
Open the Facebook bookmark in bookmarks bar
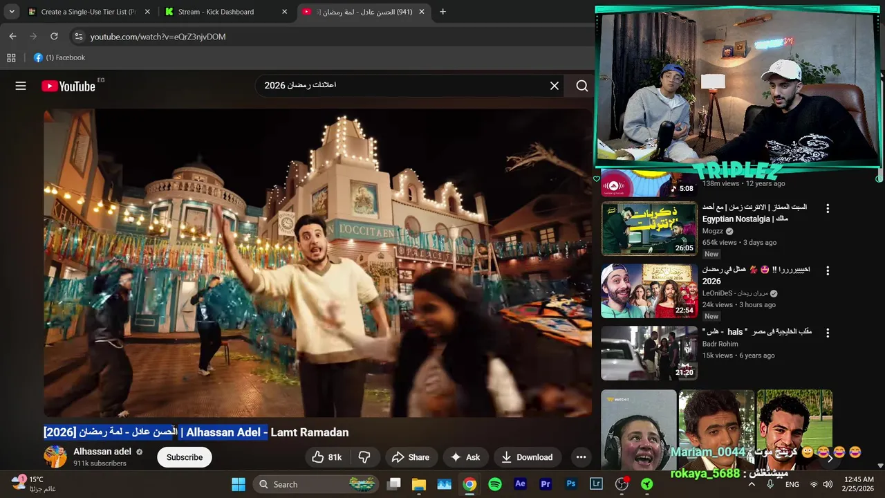tap(59, 57)
